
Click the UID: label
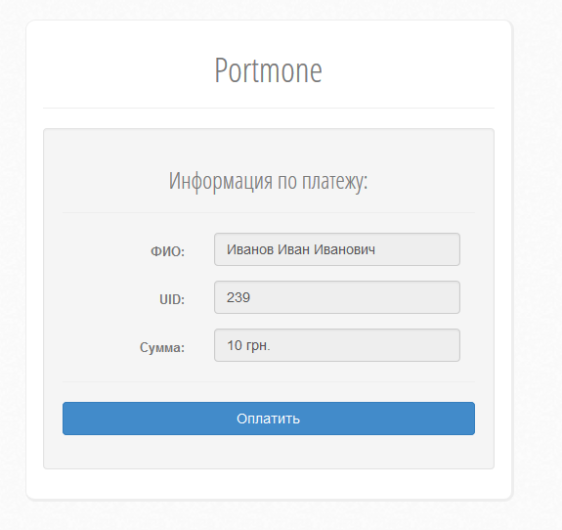tap(172, 299)
